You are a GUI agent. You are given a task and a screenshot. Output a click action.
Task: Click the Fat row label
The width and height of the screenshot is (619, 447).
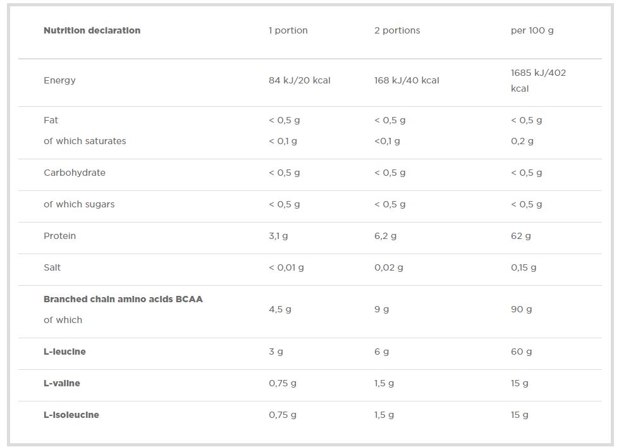pyautogui.click(x=51, y=120)
